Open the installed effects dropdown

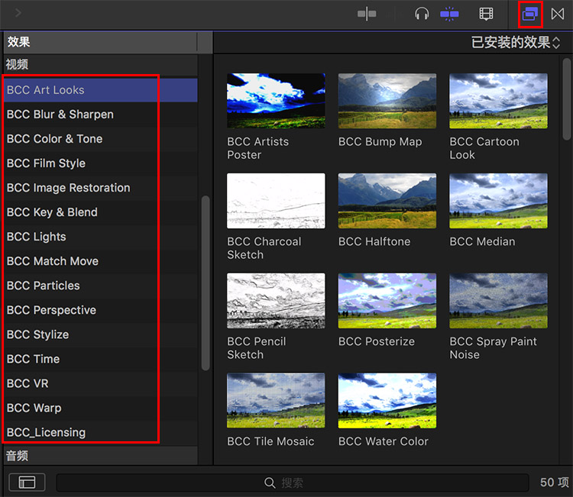[515, 42]
